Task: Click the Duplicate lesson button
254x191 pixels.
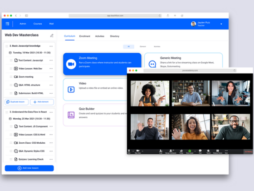Action: click(x=16, y=102)
